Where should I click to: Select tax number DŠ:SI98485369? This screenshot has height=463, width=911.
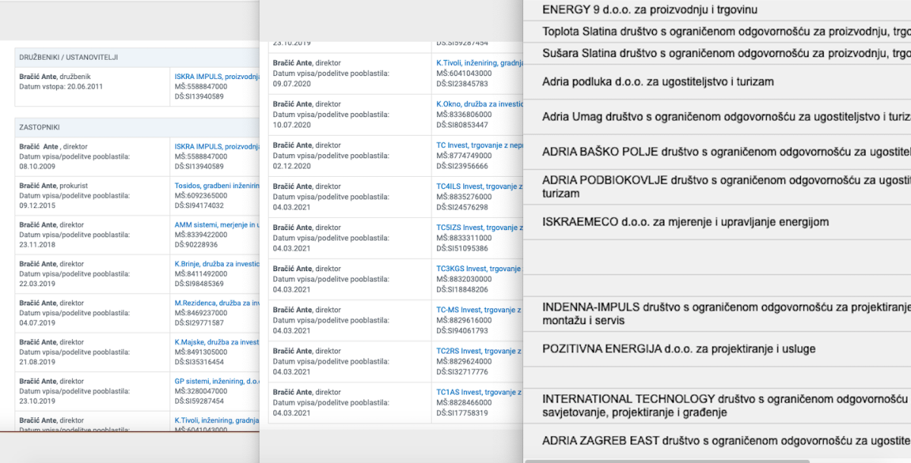[x=199, y=284]
